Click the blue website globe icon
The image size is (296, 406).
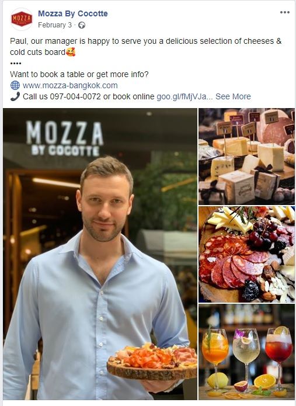click(15, 85)
